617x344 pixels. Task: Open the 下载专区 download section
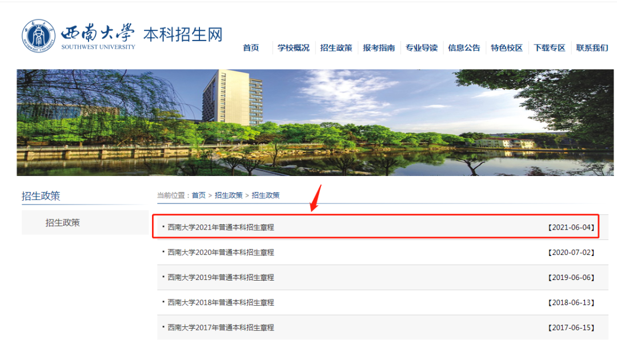tap(548, 48)
